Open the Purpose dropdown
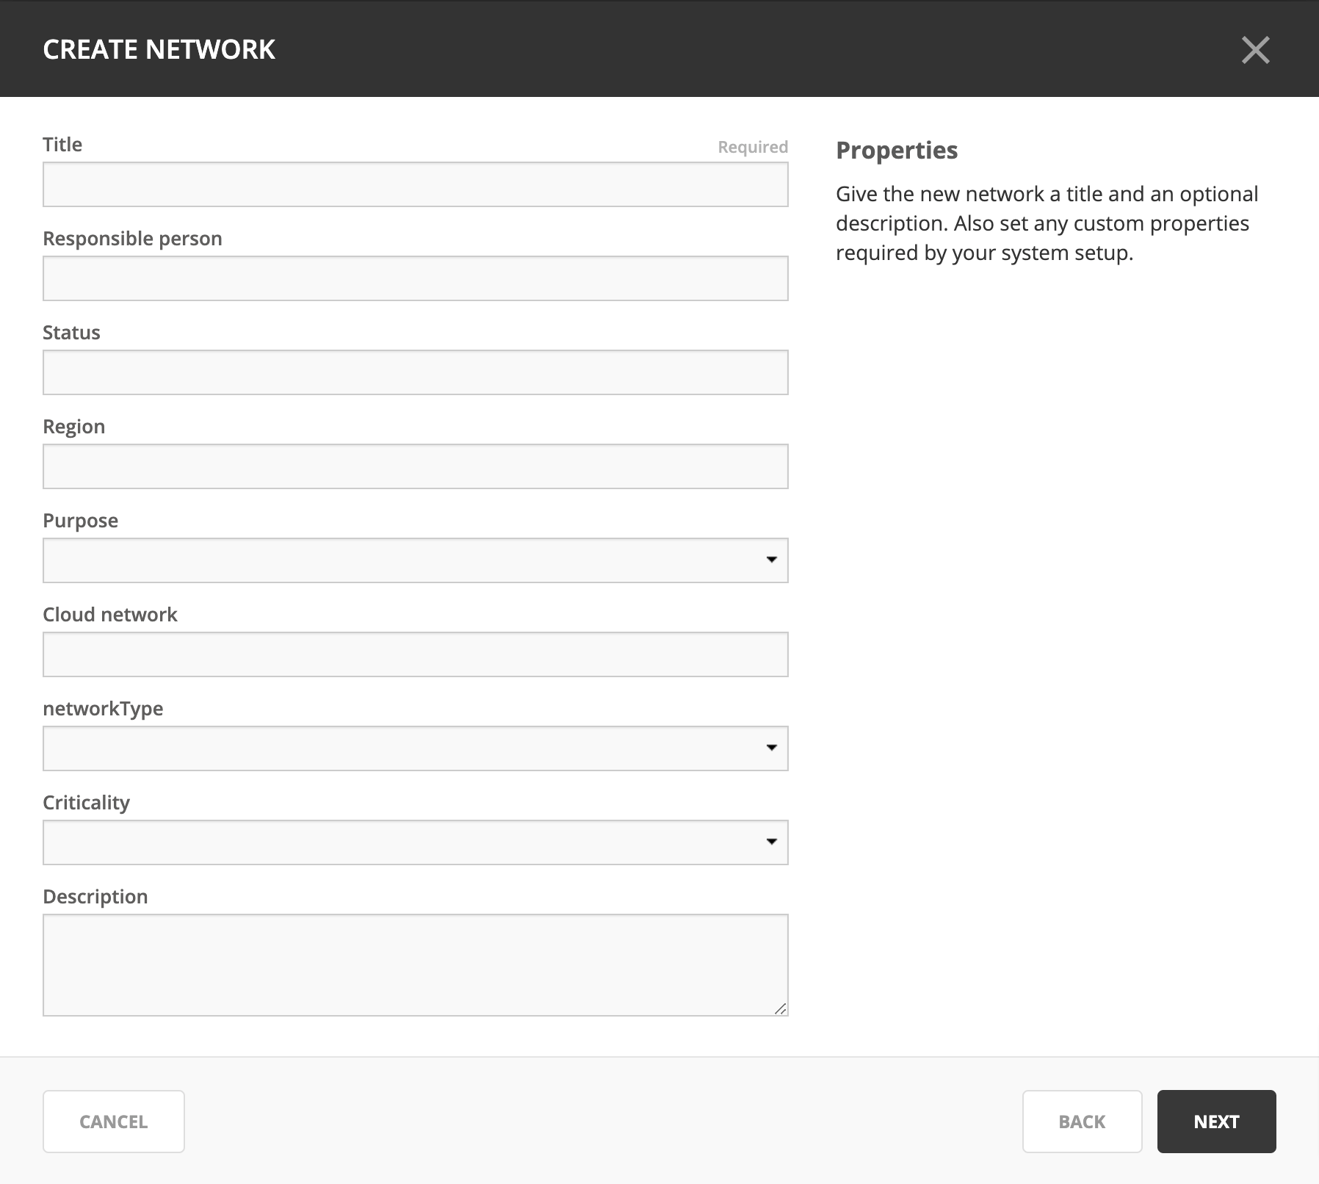1319x1184 pixels. [x=416, y=560]
